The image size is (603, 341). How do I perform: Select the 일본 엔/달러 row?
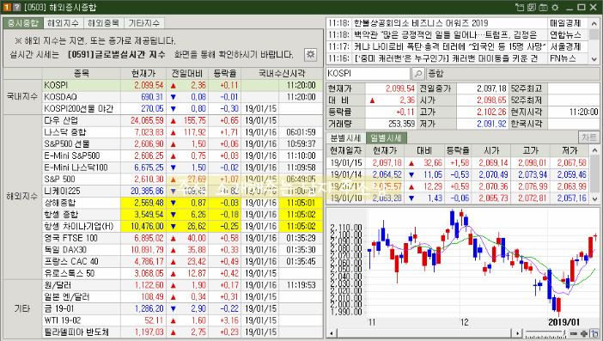(182, 297)
